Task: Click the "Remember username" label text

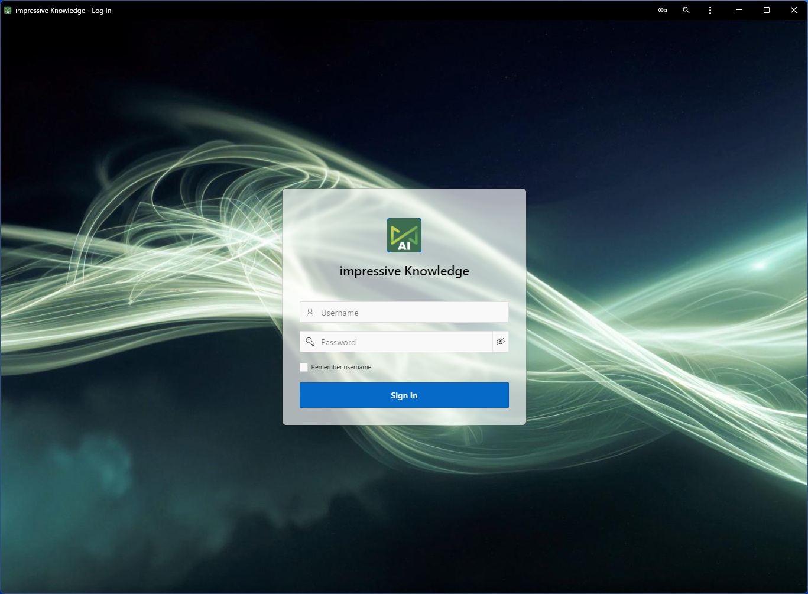Action: pos(341,367)
